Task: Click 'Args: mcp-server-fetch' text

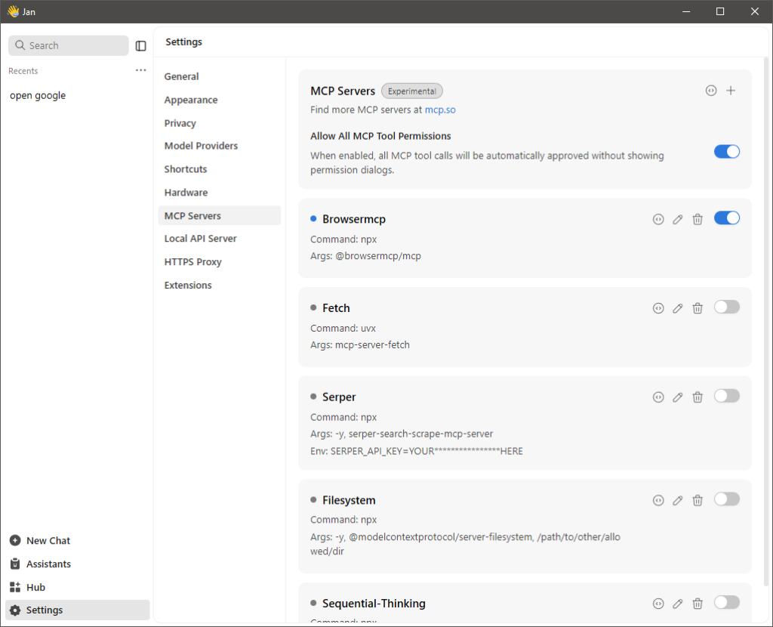Action: click(360, 344)
